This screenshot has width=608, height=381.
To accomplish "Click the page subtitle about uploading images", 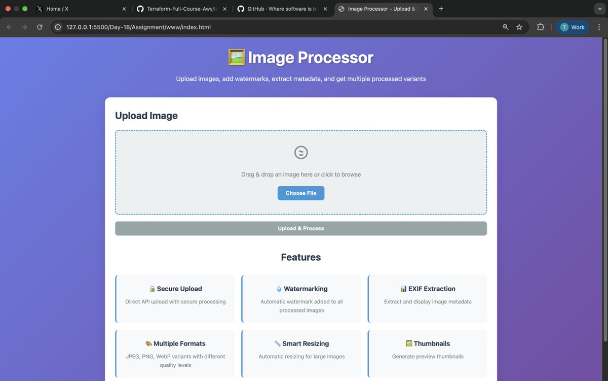I will 301,79.
